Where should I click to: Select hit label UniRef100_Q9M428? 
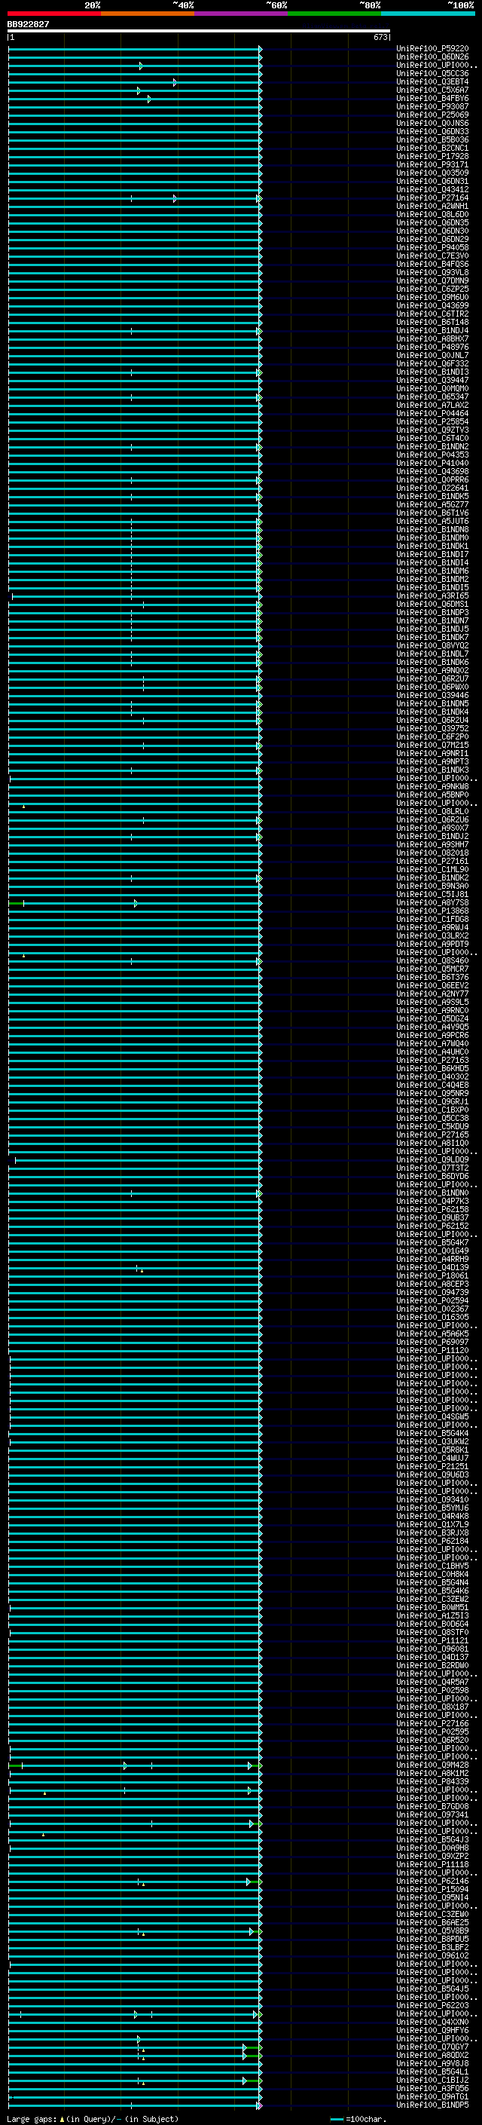[x=432, y=1765]
